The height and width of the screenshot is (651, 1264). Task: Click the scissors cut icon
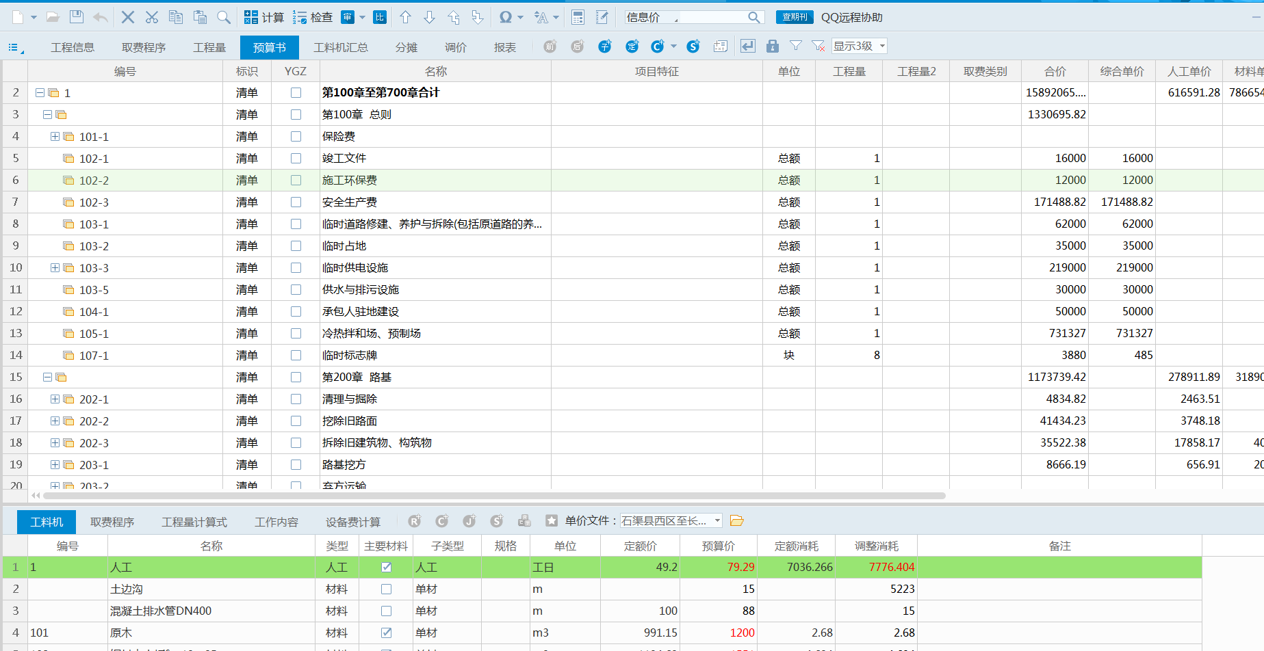point(152,17)
